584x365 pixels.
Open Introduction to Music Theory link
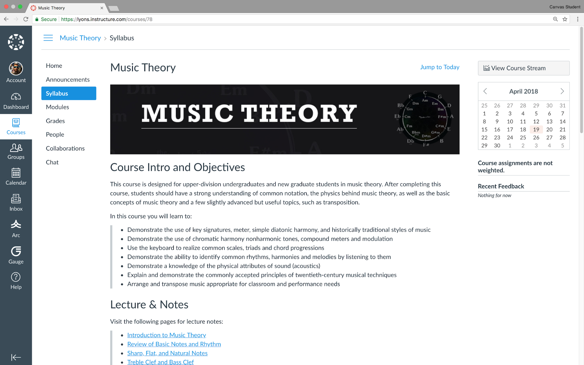tap(166, 335)
